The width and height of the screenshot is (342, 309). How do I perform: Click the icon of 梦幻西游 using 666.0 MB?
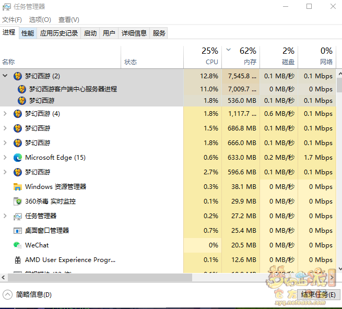click(18, 143)
